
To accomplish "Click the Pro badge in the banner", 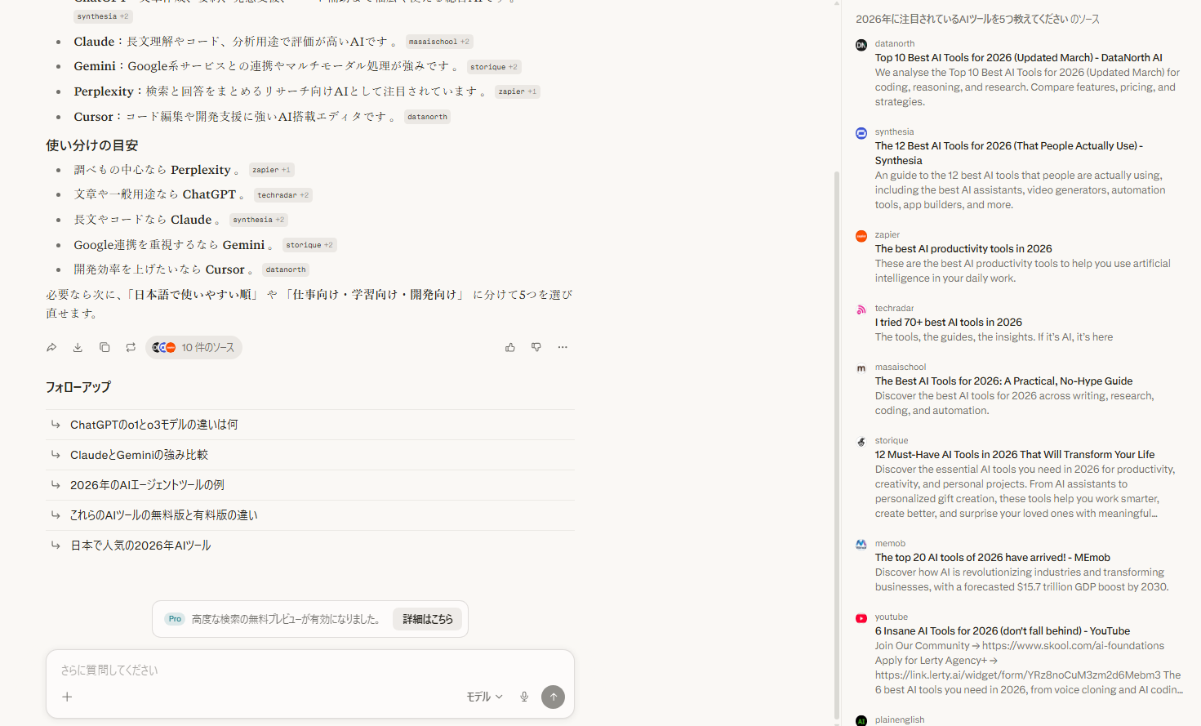I will pos(175,619).
